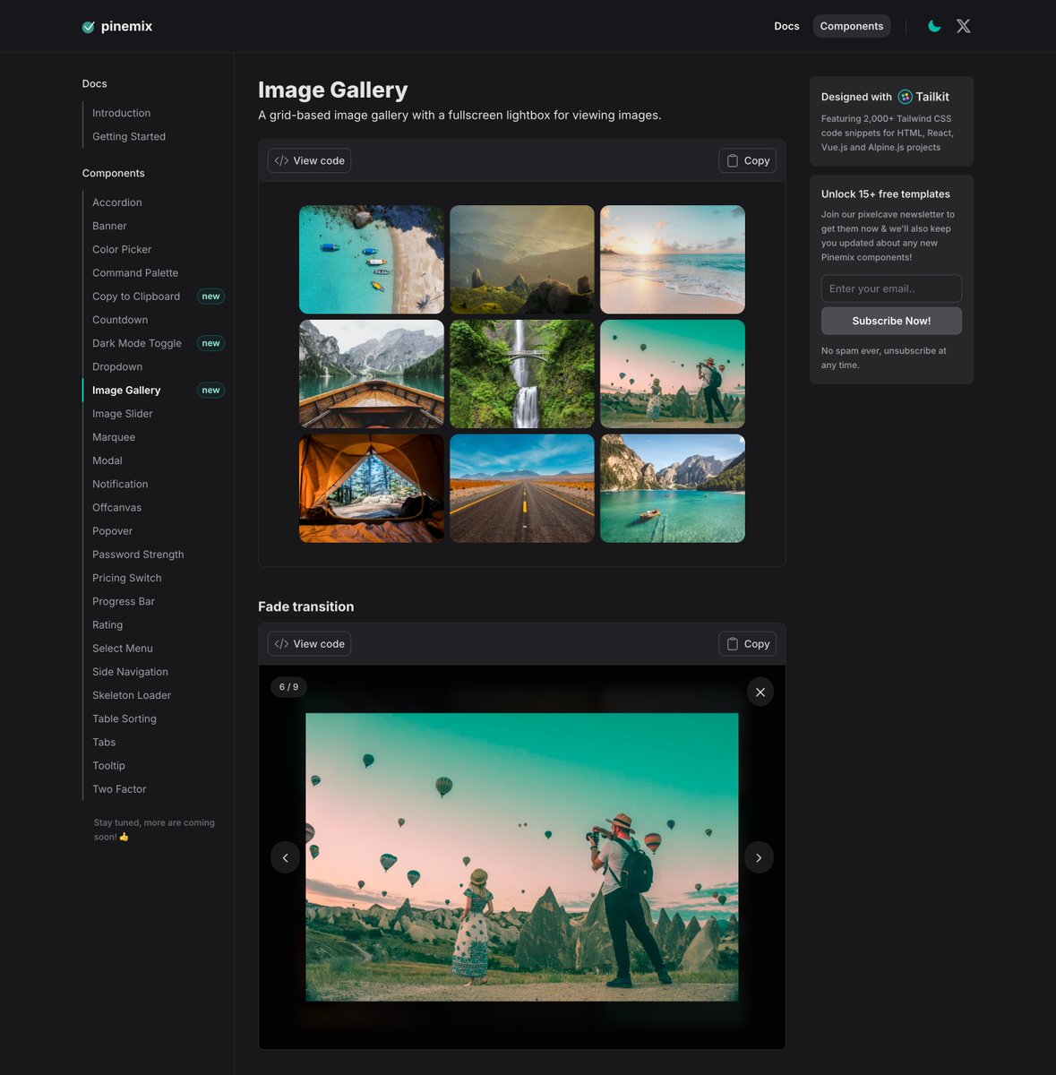This screenshot has height=1075, width=1056.
Task: Open the Side Navigation component page
Action: tap(130, 672)
